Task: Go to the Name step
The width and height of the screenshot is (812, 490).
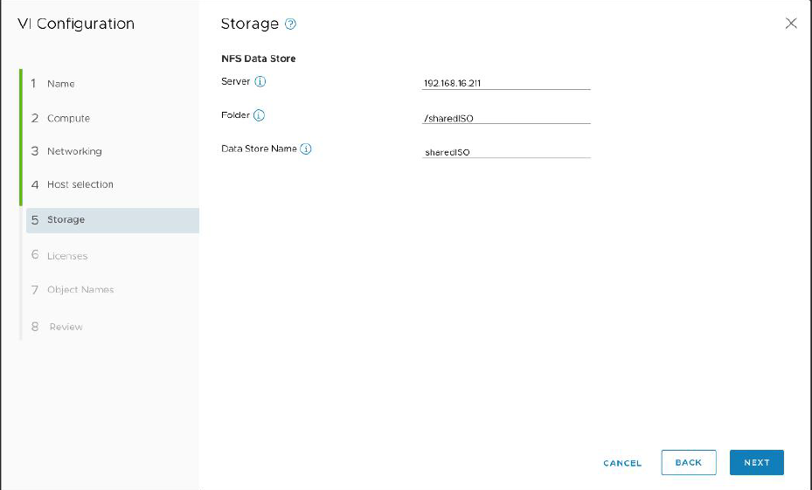Action: [x=60, y=84]
